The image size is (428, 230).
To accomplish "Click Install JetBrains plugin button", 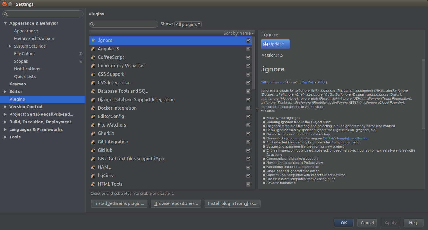I will (119, 203).
